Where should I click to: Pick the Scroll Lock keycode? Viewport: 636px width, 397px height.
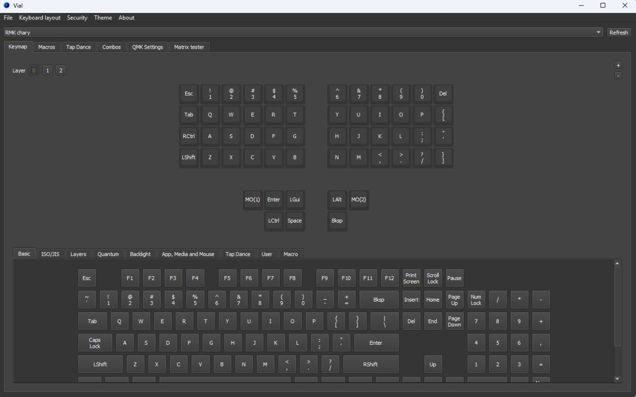pyautogui.click(x=433, y=278)
